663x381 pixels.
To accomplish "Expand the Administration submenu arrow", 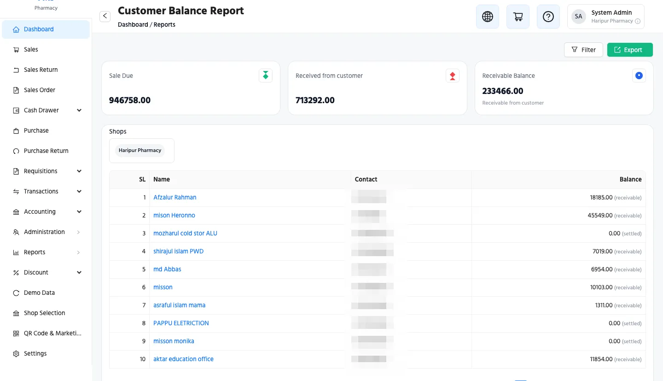I will point(79,232).
